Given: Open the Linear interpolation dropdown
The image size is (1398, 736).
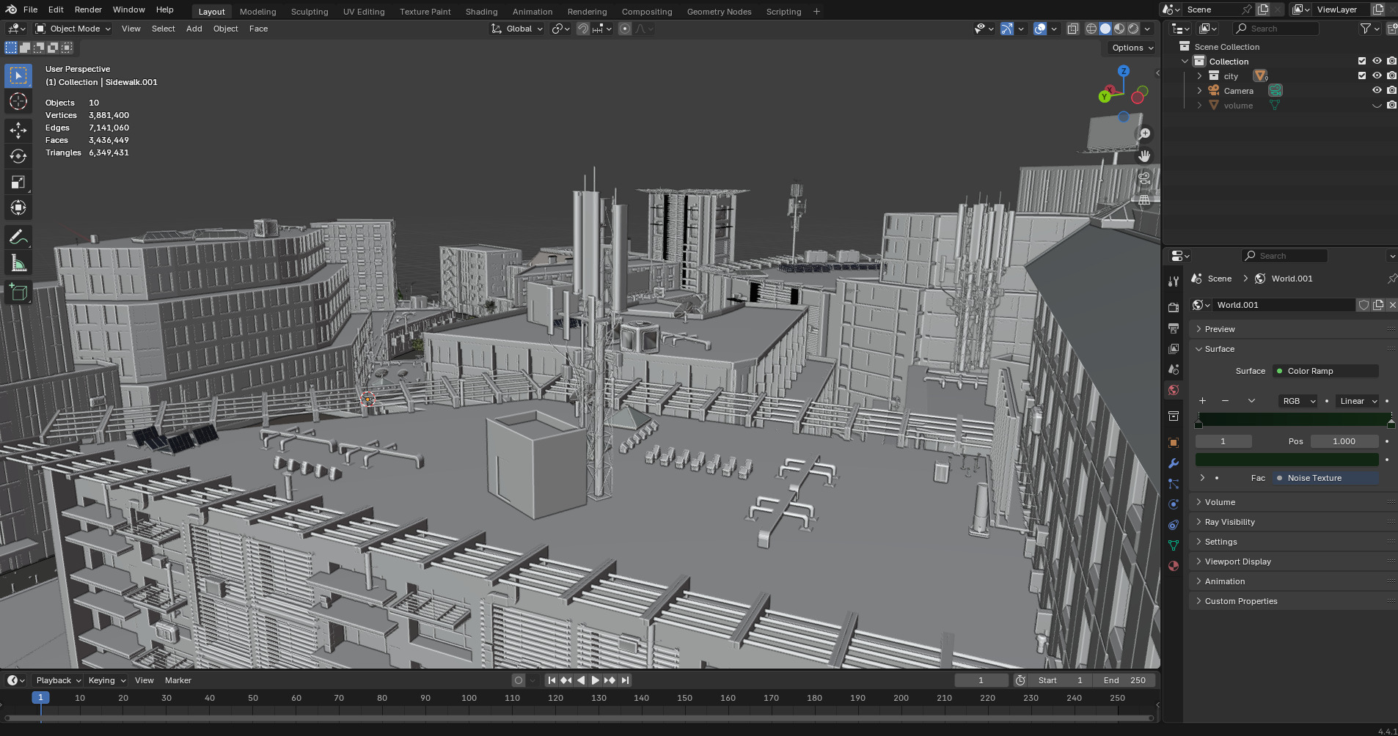Looking at the screenshot, I should point(1358,401).
